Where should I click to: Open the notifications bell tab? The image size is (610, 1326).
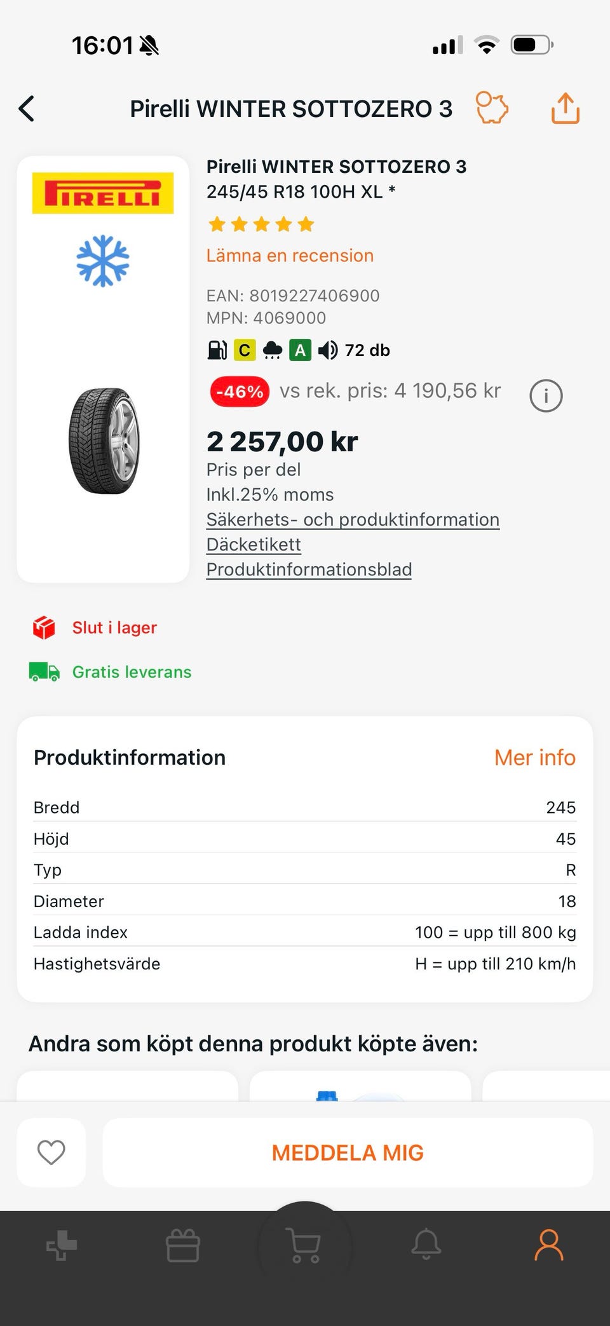click(426, 1245)
